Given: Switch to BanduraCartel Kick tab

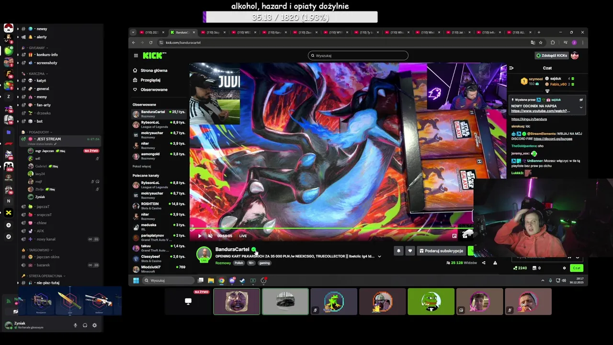Looking at the screenshot, I should [x=183, y=32].
